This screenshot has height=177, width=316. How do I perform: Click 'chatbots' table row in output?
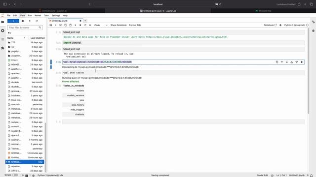pyautogui.click(x=74, y=115)
